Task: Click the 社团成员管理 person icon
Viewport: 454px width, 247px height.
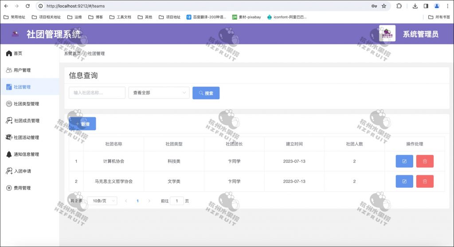Action: pos(9,120)
